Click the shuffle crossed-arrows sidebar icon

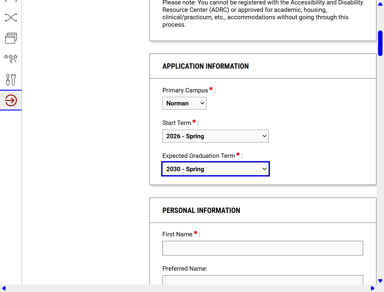11,17
